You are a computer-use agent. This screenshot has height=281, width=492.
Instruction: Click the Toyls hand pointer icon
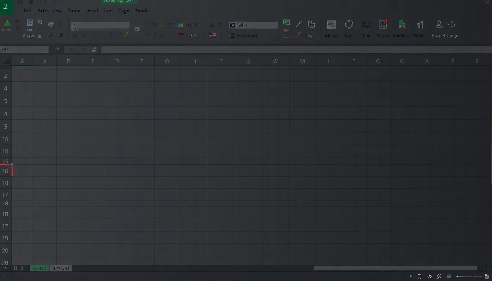click(x=311, y=25)
